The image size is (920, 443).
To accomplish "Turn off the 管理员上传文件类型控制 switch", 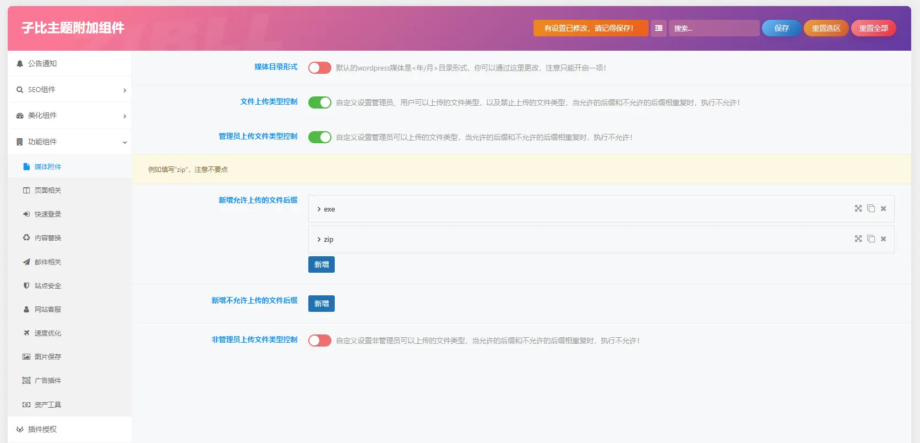I will 320,137.
